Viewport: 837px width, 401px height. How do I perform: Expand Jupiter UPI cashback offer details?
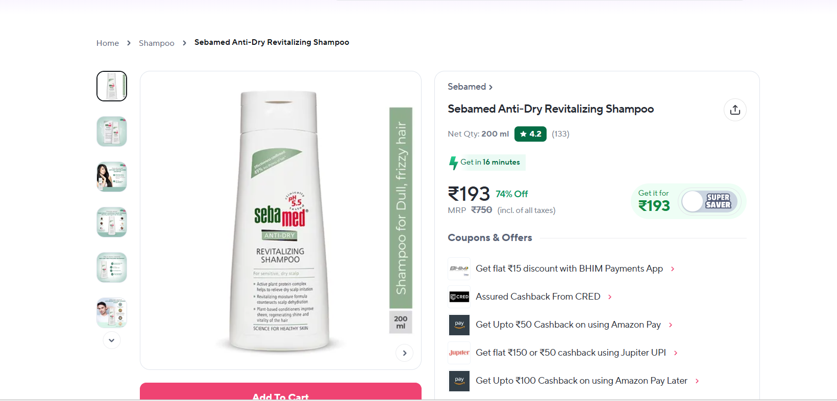click(676, 353)
